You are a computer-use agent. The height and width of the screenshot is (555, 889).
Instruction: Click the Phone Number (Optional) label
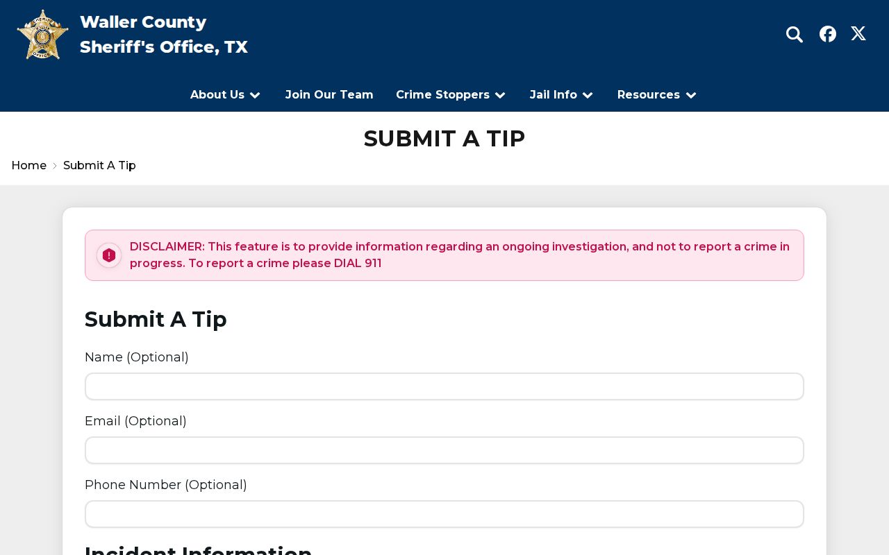(x=166, y=485)
